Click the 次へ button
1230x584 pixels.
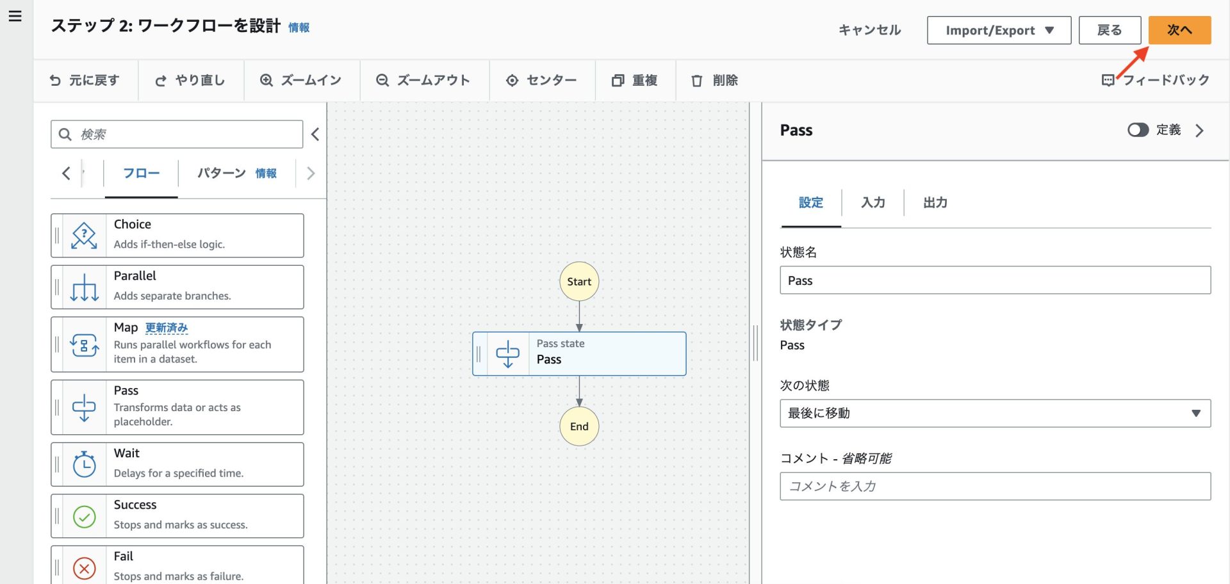coord(1179,29)
